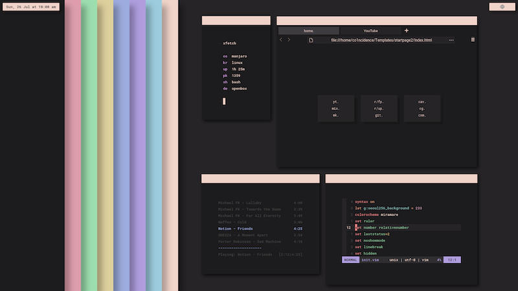Open the r/up. link
This screenshot has width=518, height=291.
coord(379,109)
